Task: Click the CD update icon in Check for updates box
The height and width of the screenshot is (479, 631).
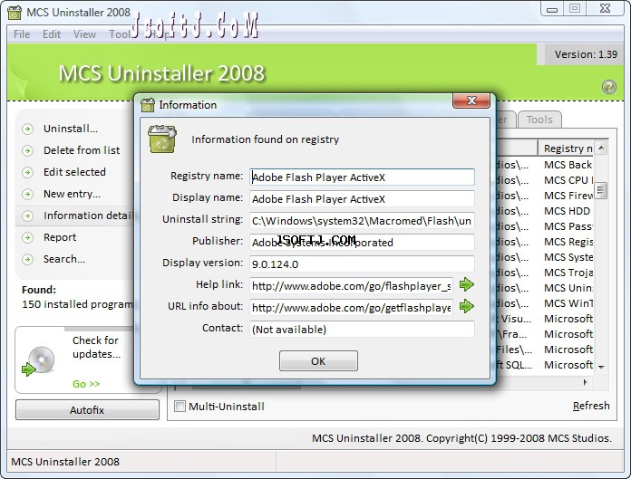Action: tap(39, 360)
